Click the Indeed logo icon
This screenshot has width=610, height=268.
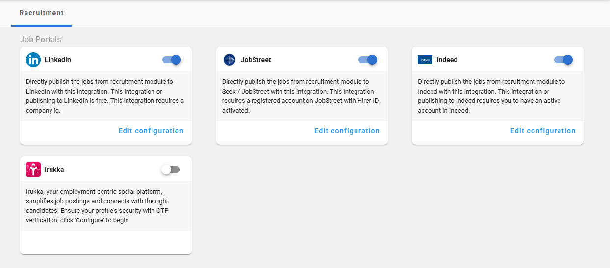425,60
